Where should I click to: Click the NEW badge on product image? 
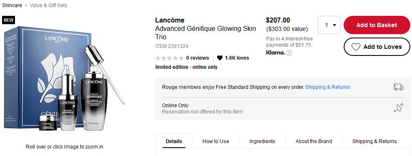[x=8, y=20]
